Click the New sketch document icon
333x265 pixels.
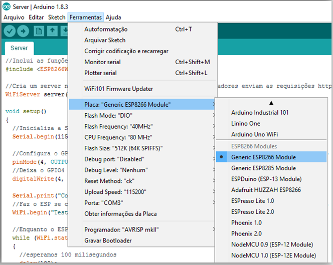(x=39, y=31)
